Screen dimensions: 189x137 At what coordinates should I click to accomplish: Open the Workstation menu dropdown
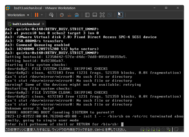pos(18,15)
